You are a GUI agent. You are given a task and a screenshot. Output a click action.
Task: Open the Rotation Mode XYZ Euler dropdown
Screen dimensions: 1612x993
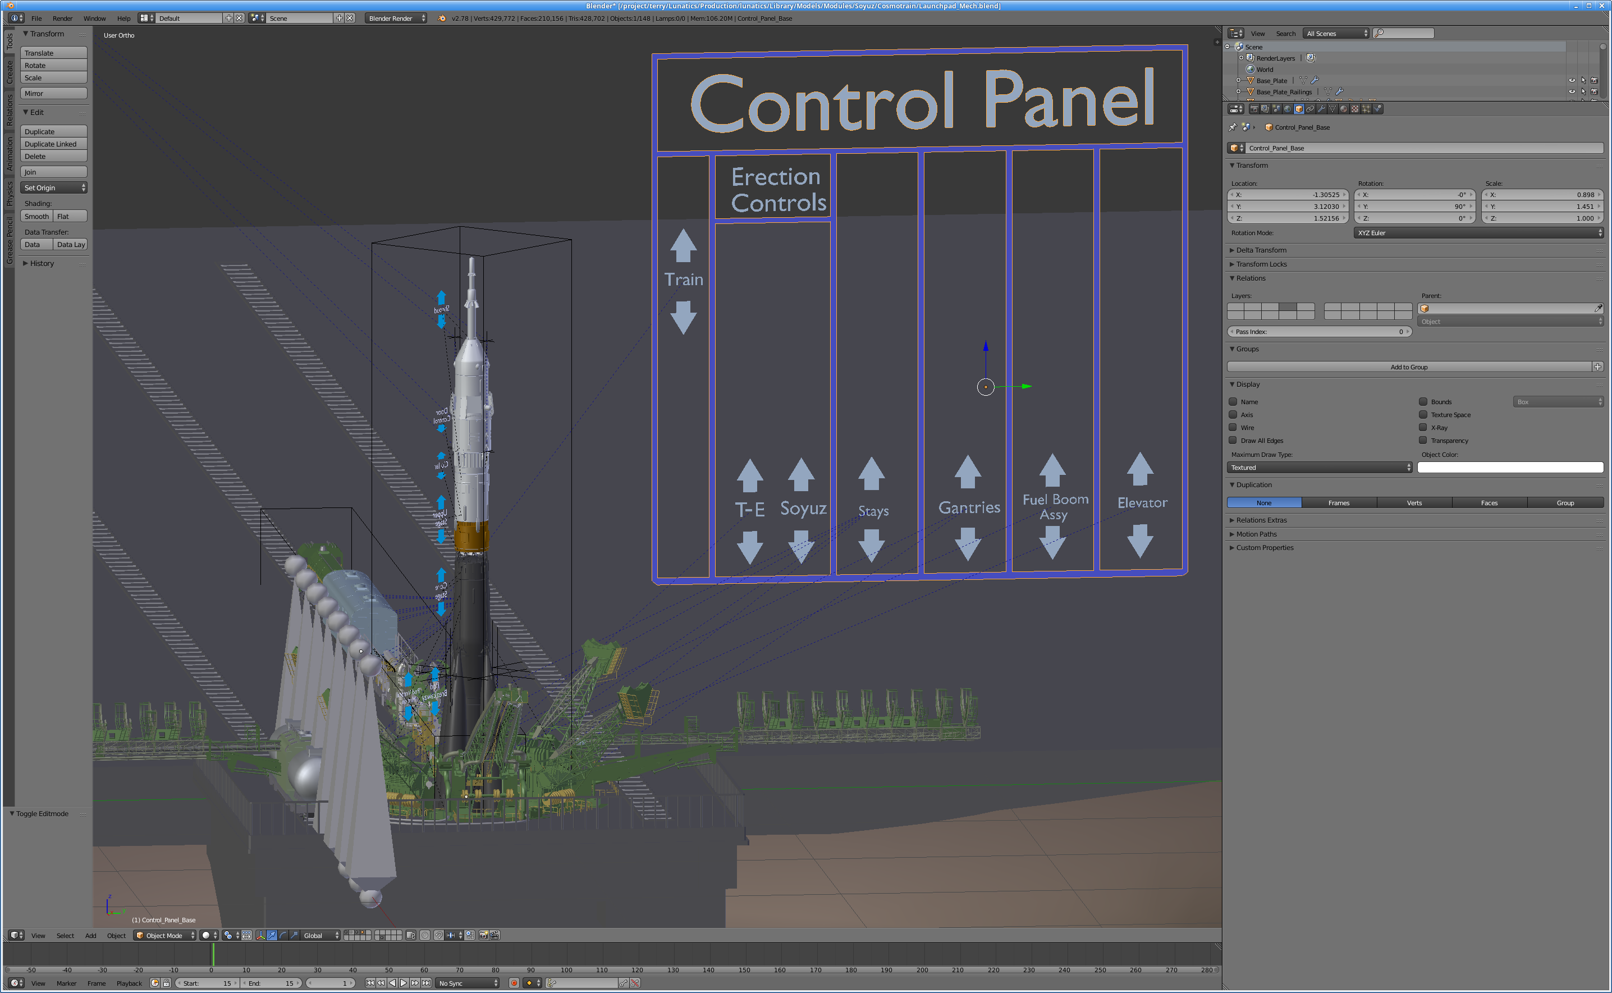pyautogui.click(x=1478, y=233)
